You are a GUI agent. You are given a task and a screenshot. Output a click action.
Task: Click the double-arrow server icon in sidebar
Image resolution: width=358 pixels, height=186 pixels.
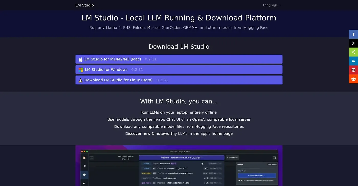click(84, 183)
